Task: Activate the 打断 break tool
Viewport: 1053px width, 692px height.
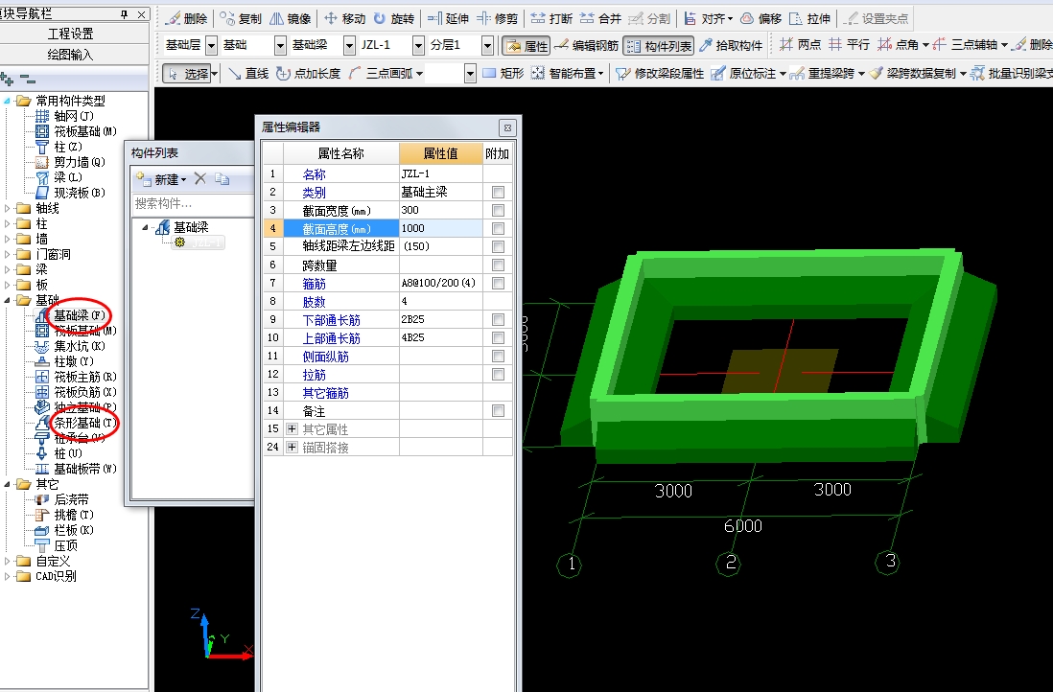Action: tap(552, 19)
